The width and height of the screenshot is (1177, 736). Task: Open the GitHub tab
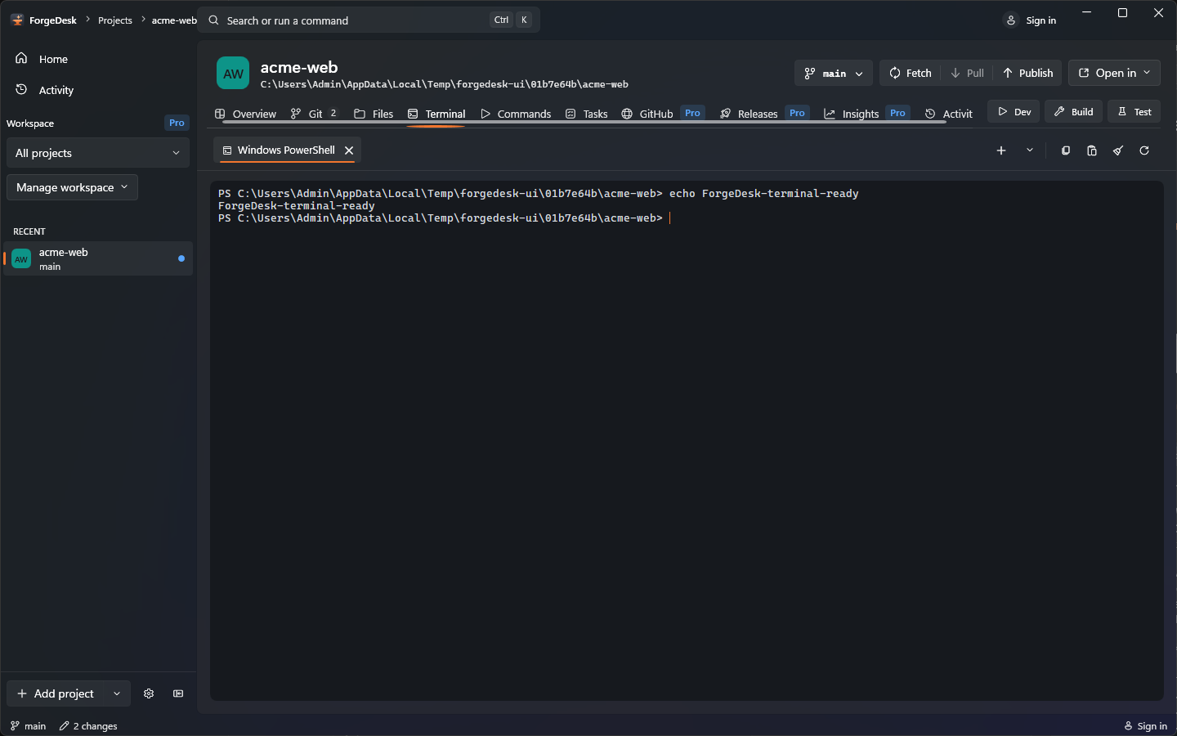click(662, 114)
